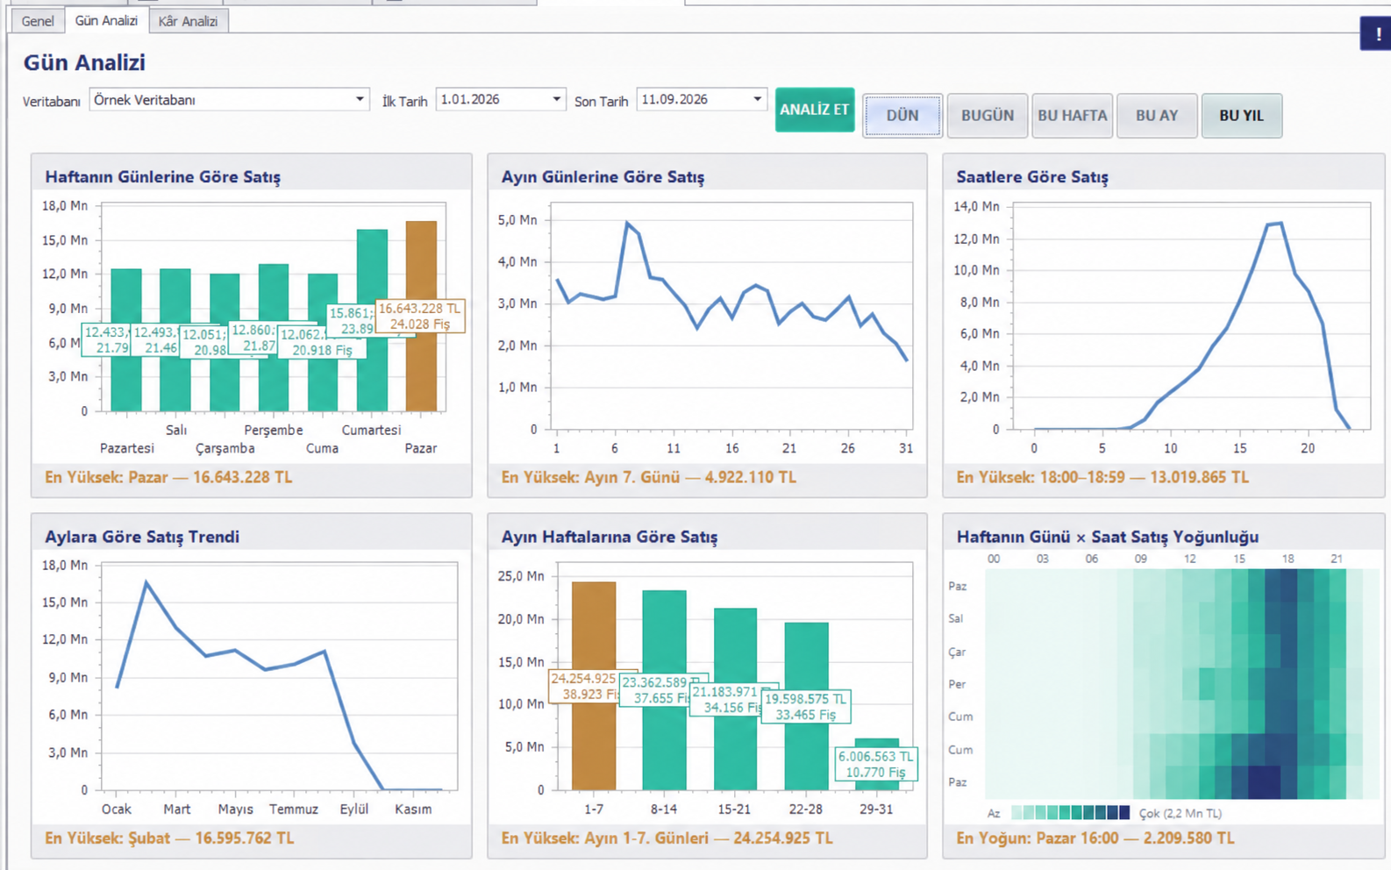Select the Gün Analizi tab
The width and height of the screenshot is (1391, 870).
[x=106, y=20]
